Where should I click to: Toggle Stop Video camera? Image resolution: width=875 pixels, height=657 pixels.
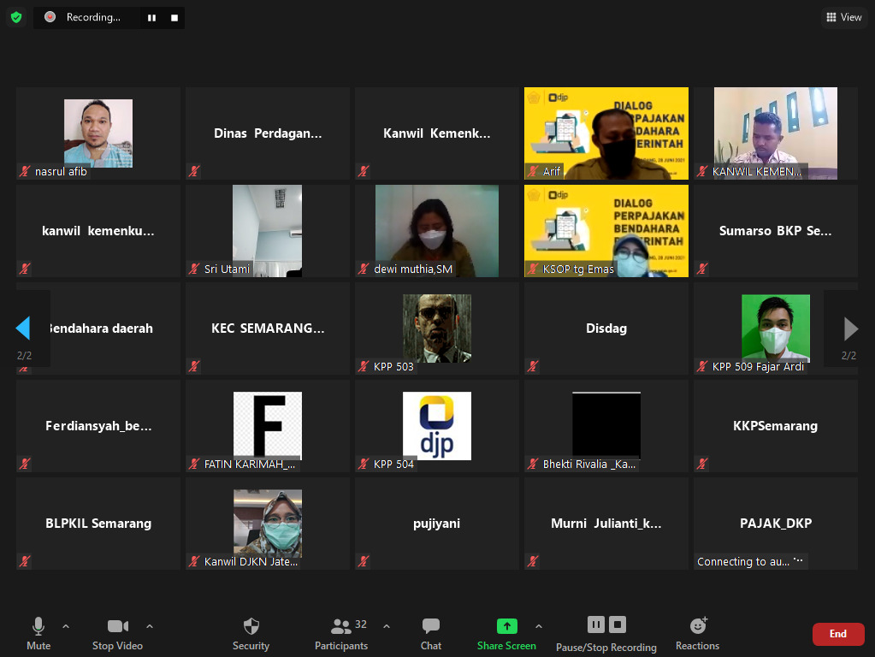[117, 632]
